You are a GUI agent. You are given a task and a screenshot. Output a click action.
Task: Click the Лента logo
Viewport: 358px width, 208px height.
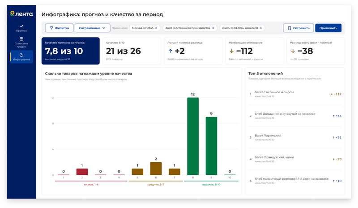(x=21, y=14)
